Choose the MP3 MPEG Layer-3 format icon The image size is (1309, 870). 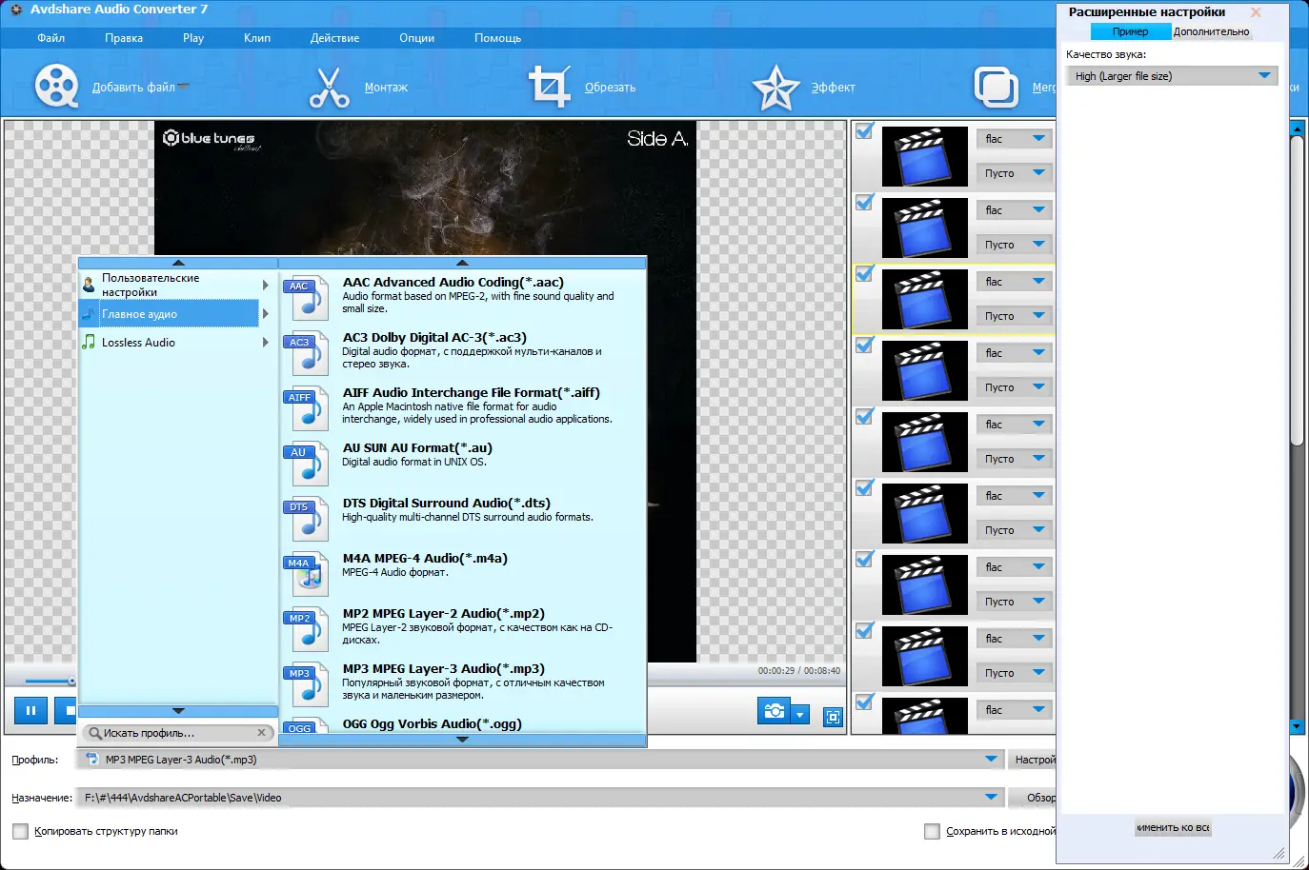click(306, 684)
